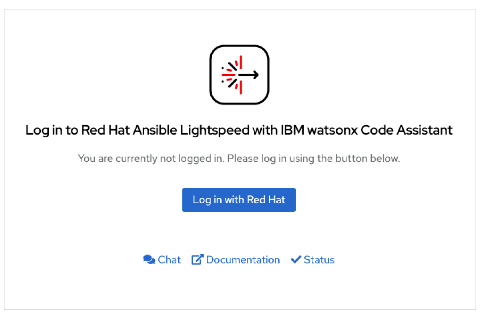Viewport: 481px width, 318px height.
Task: Click the Ansible Lightspeed logo icon
Action: click(x=239, y=74)
